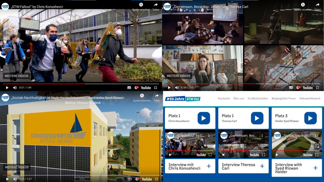Mute the Soziale Nachhaltigkeit video

(15, 179)
